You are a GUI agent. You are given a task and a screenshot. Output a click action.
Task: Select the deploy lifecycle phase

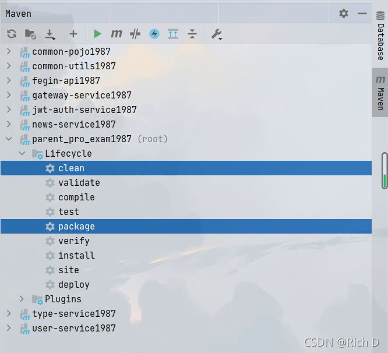click(186, 284)
